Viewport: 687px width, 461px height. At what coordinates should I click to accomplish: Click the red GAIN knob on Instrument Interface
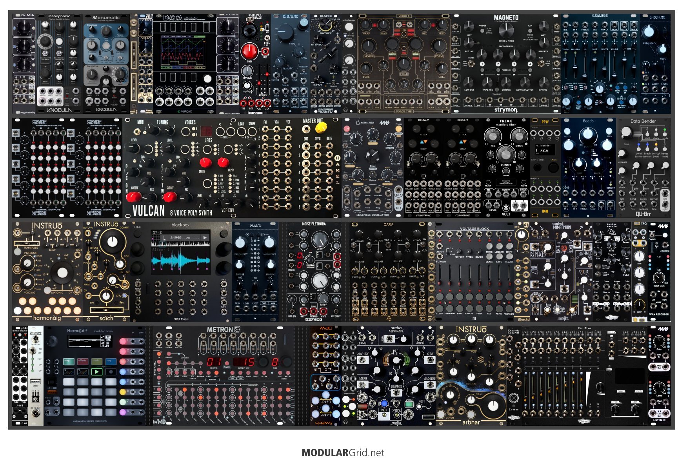click(249, 51)
